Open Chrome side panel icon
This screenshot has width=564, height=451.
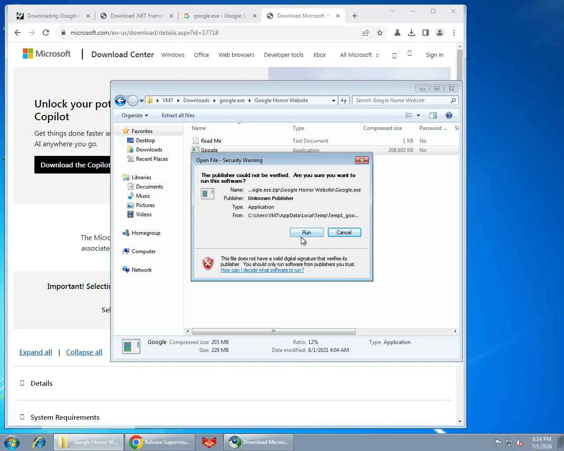tap(425, 33)
